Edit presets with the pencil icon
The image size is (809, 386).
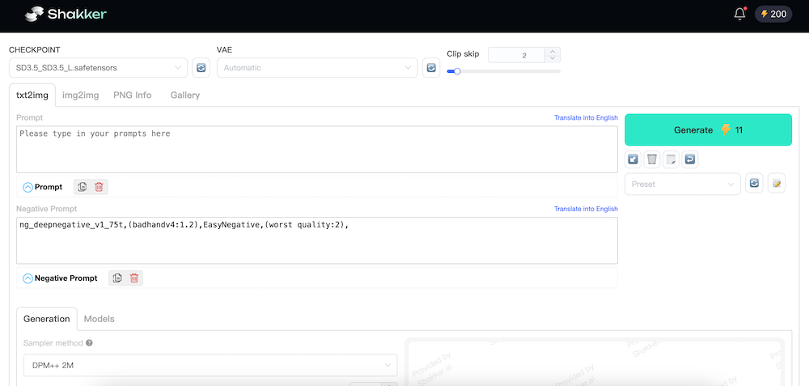point(777,184)
